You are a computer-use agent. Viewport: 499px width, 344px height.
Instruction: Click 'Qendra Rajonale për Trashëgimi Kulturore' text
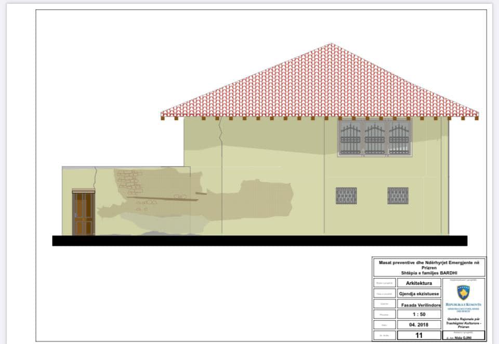coord(463,323)
